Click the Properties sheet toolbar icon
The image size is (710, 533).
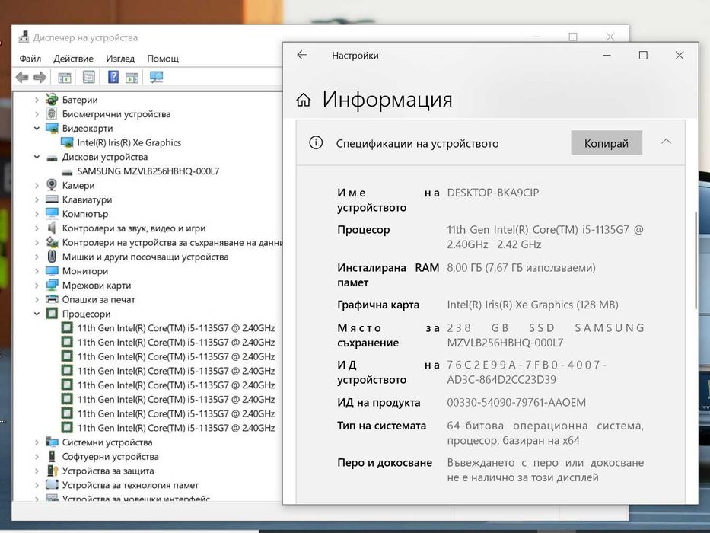[89, 77]
